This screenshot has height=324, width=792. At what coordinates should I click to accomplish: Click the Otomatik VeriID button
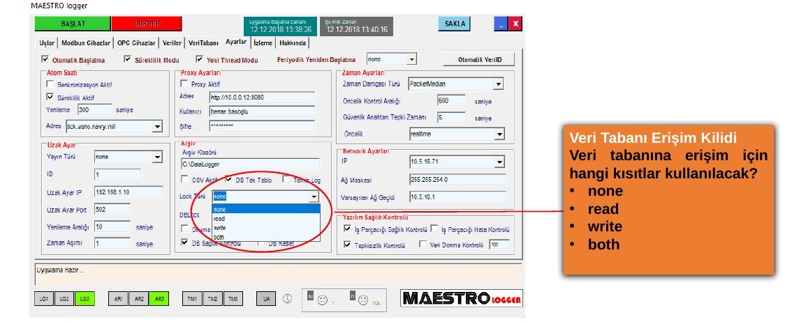point(479,59)
